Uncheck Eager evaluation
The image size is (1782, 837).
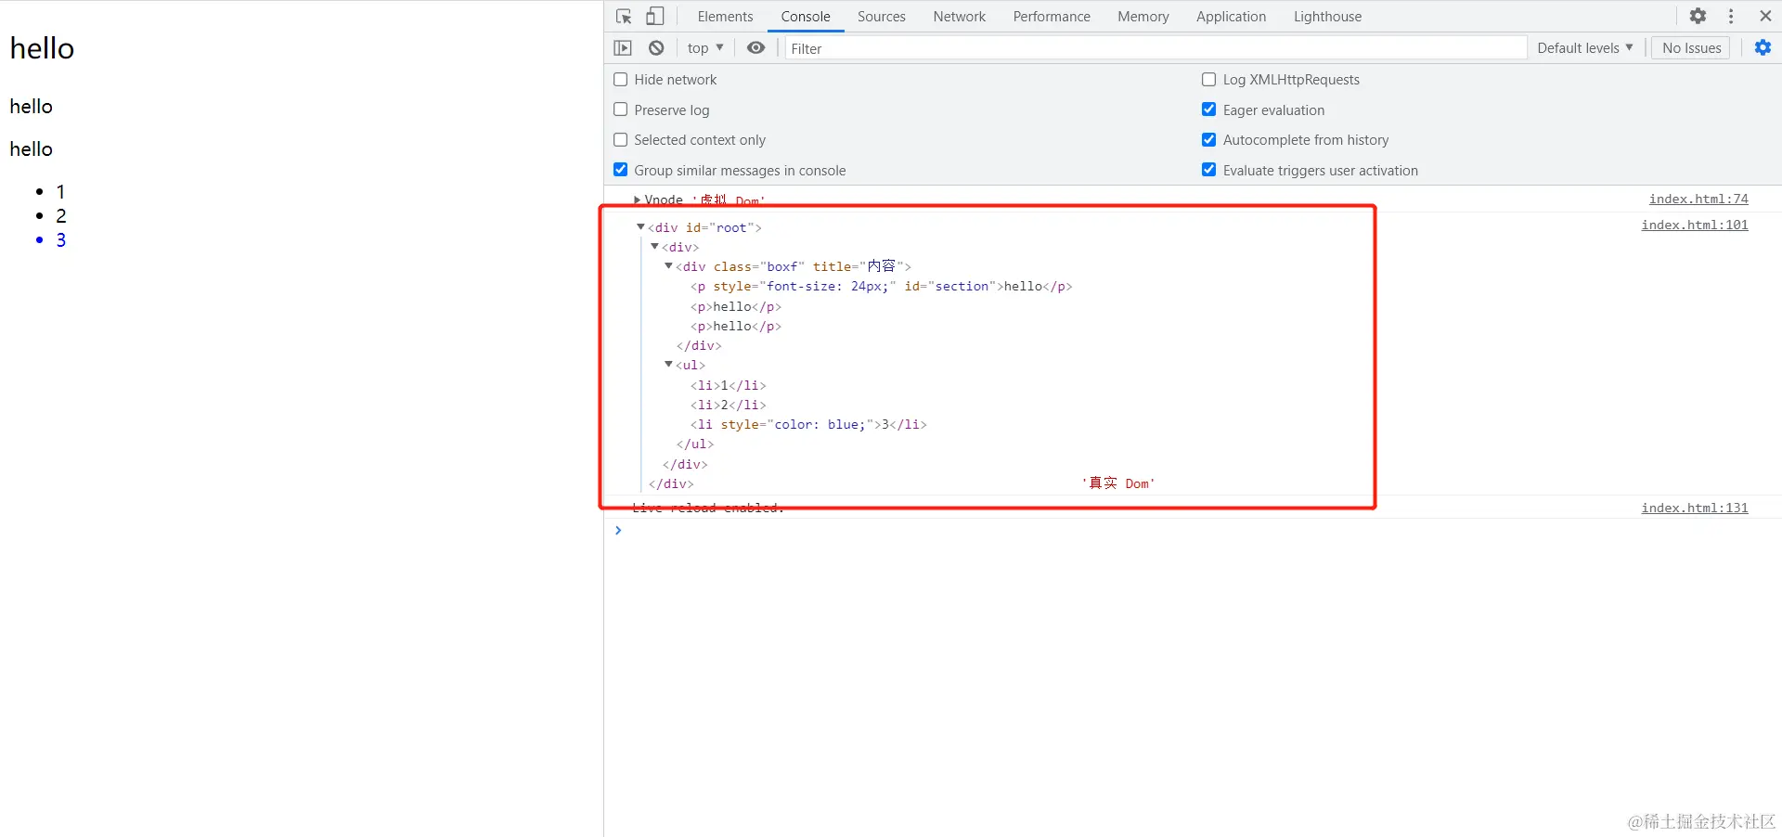pos(1209,109)
